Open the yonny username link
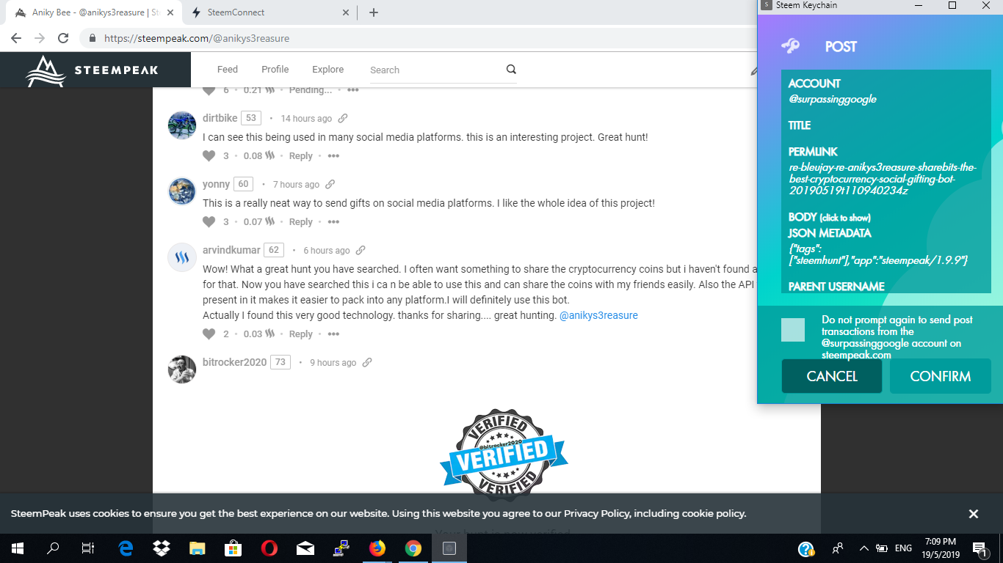 pos(216,184)
